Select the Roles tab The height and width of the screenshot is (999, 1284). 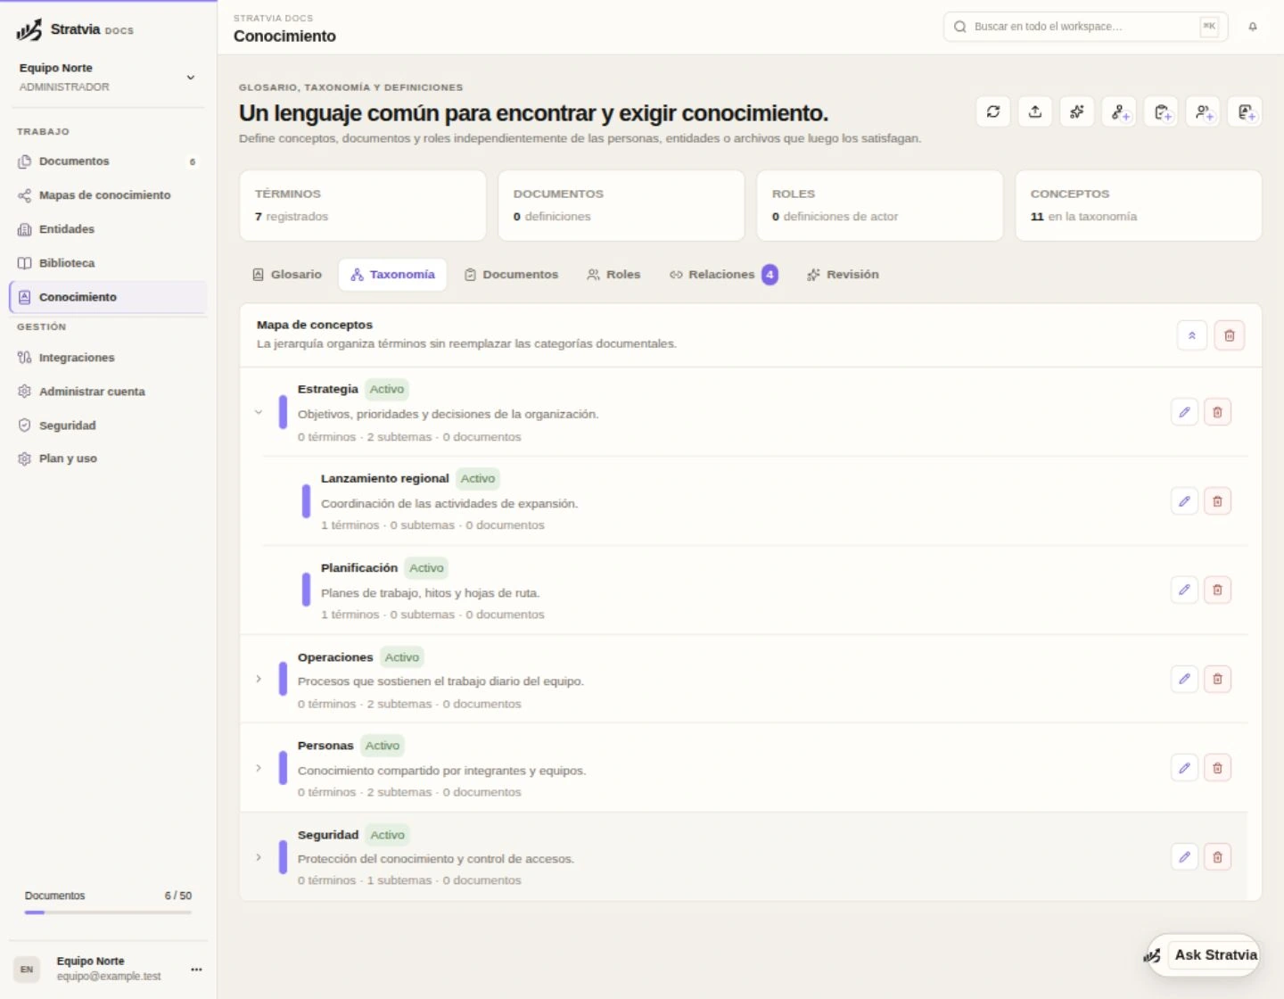[613, 275]
